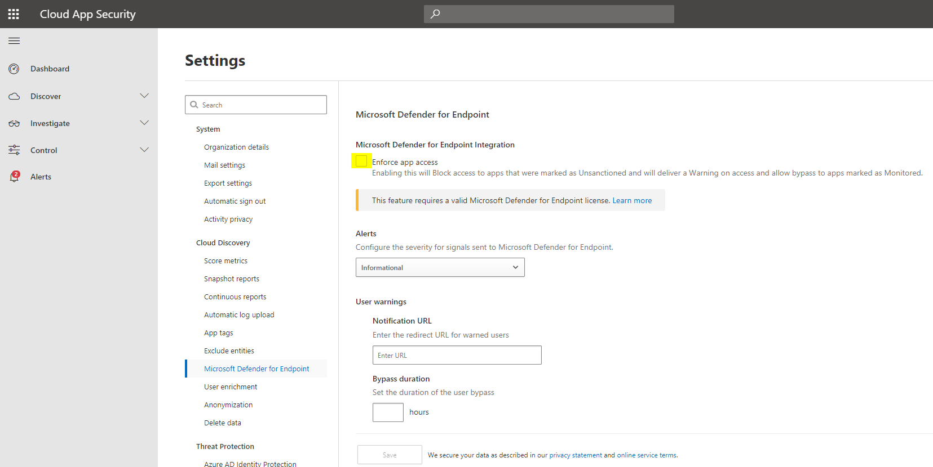Open Exclude entities settings
Viewport: 933px width, 467px height.
[x=229, y=351]
